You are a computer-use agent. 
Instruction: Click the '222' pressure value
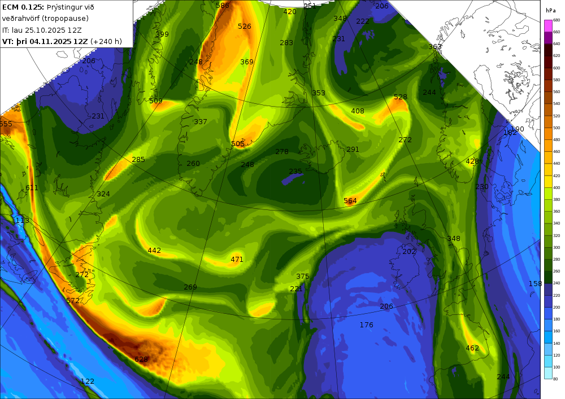363,21
